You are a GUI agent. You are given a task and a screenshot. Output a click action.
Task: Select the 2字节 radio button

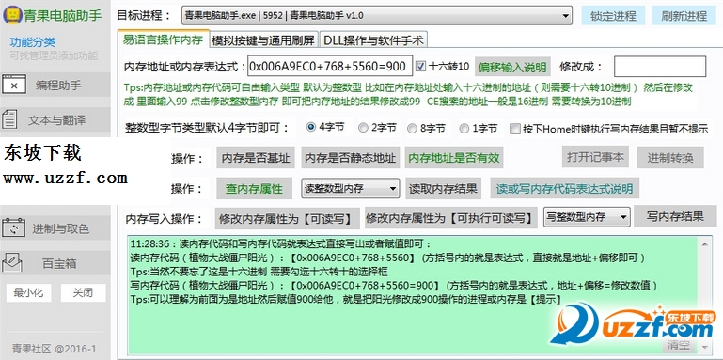(x=363, y=128)
